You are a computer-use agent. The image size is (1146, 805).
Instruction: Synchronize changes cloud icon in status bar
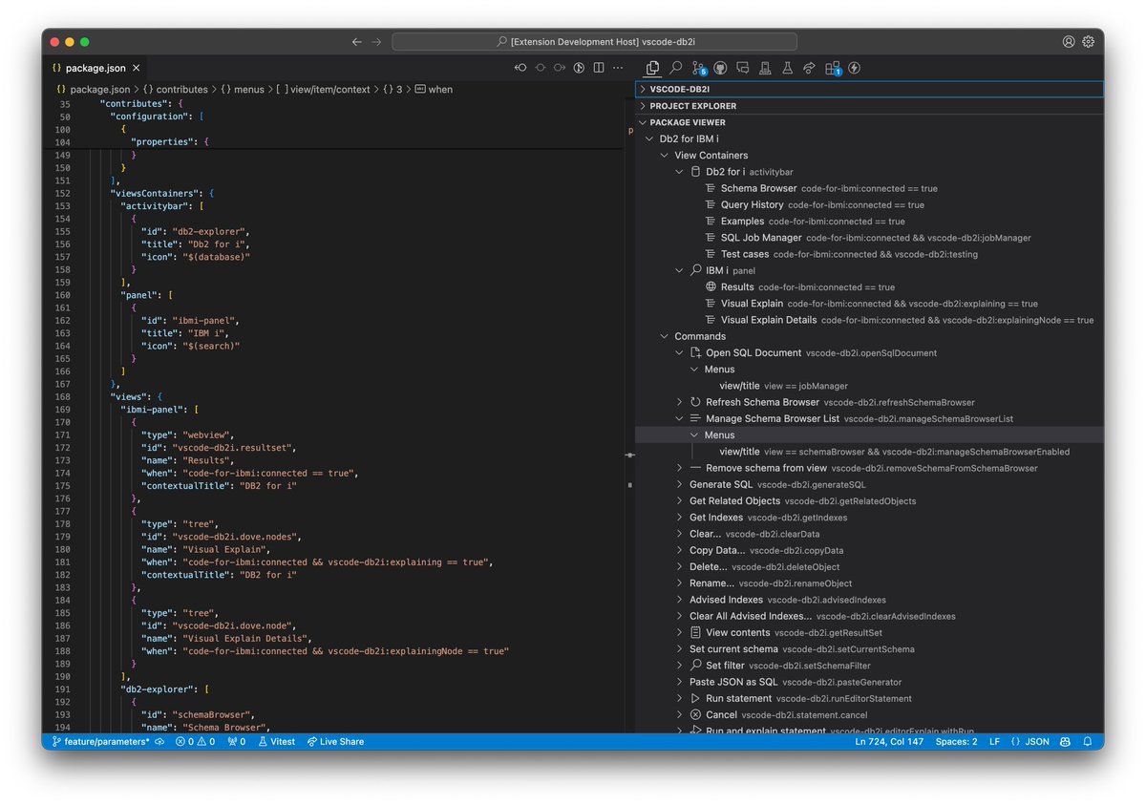(159, 741)
